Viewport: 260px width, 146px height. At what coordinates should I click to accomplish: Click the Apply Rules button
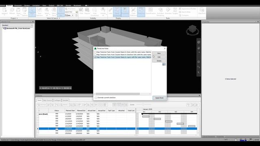tap(159, 98)
